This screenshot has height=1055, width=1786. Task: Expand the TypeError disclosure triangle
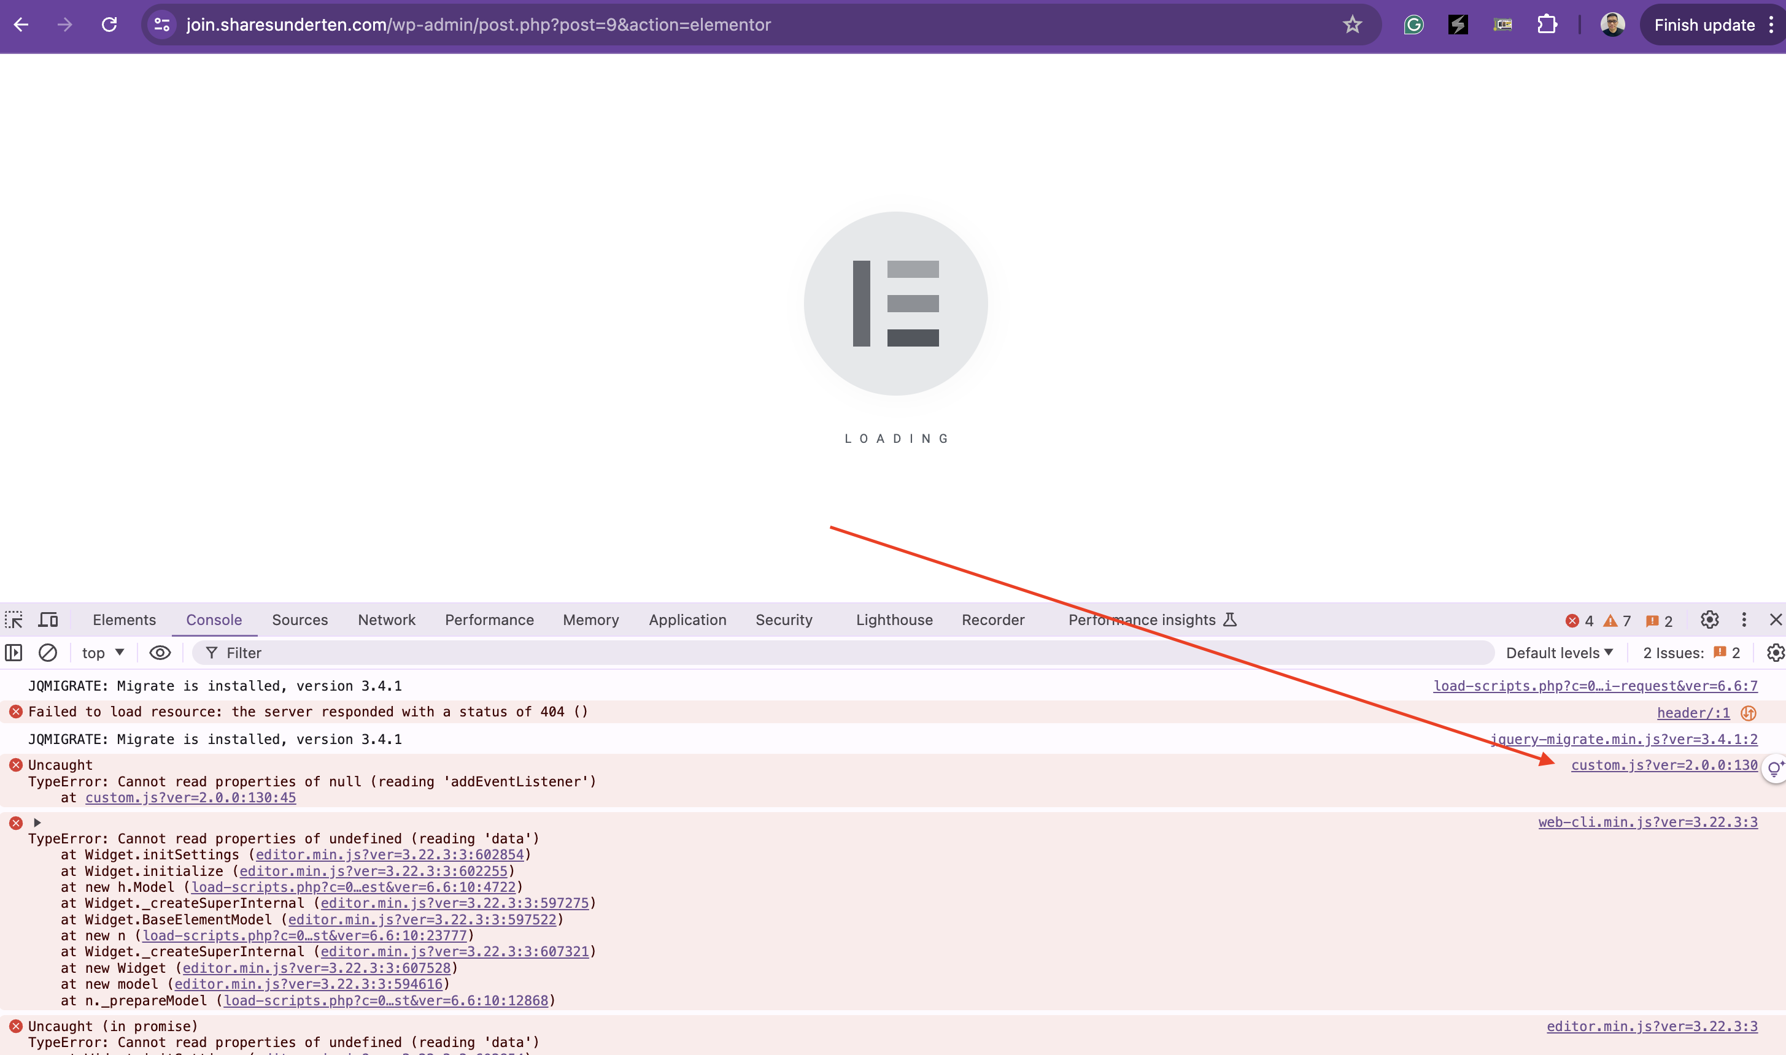(x=37, y=823)
